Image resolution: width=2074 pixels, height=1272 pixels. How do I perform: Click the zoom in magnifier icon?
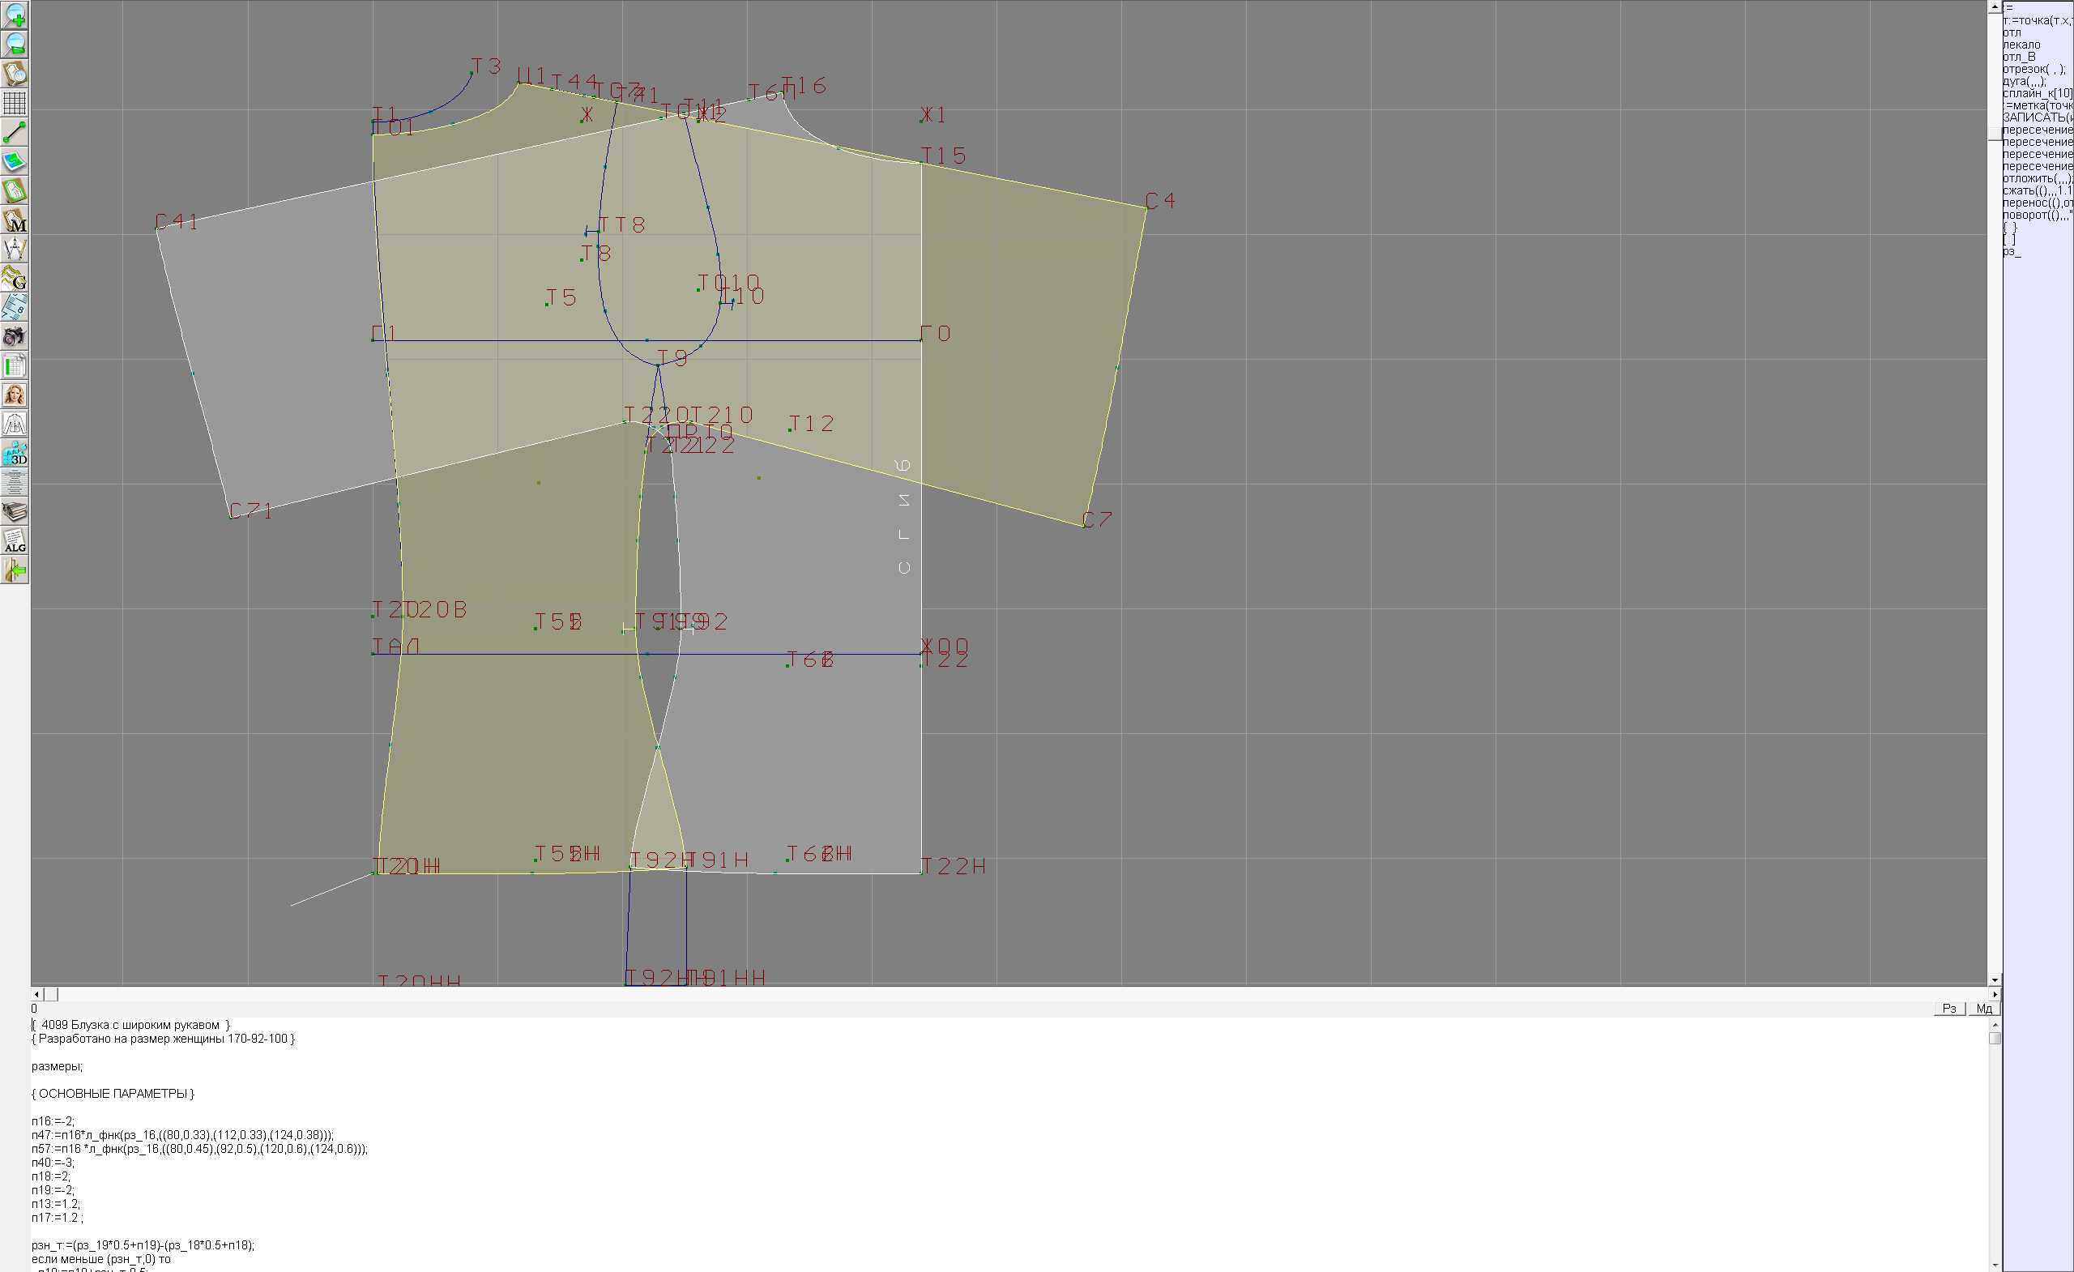(15, 15)
